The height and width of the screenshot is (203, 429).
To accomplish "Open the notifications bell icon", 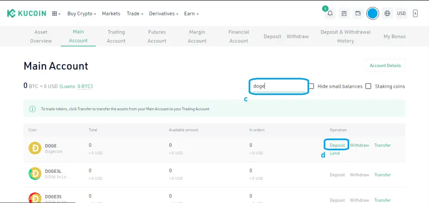I will (x=330, y=13).
